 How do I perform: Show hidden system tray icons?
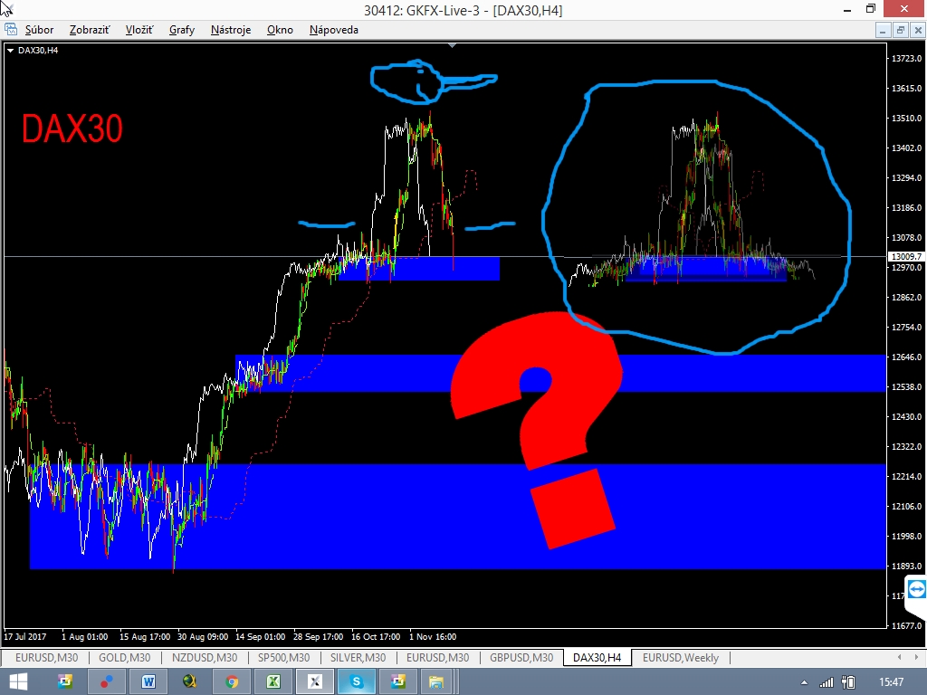click(x=804, y=682)
